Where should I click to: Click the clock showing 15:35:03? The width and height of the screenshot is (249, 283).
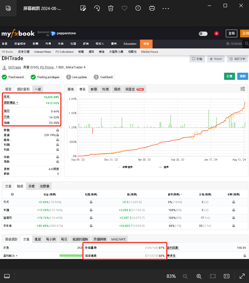pyautogui.click(x=234, y=44)
